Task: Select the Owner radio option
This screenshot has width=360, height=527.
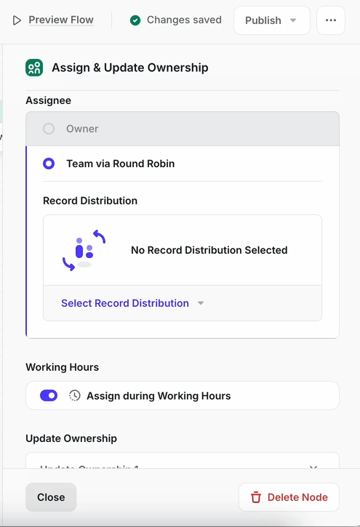Action: pos(49,129)
